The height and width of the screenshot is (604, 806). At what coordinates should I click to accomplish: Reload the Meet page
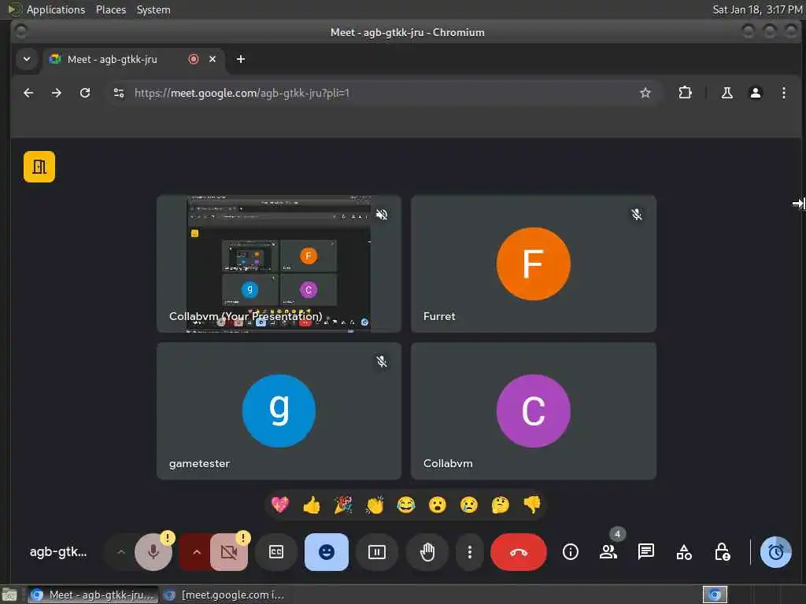[85, 93]
